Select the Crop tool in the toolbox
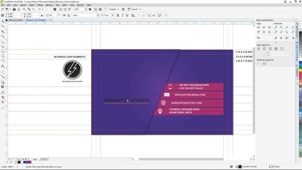 click(2, 32)
